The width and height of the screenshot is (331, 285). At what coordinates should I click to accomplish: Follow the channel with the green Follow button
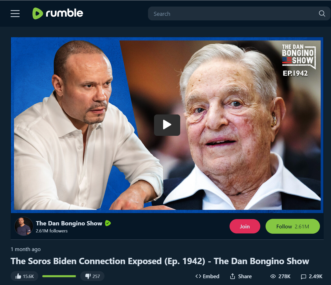point(292,226)
